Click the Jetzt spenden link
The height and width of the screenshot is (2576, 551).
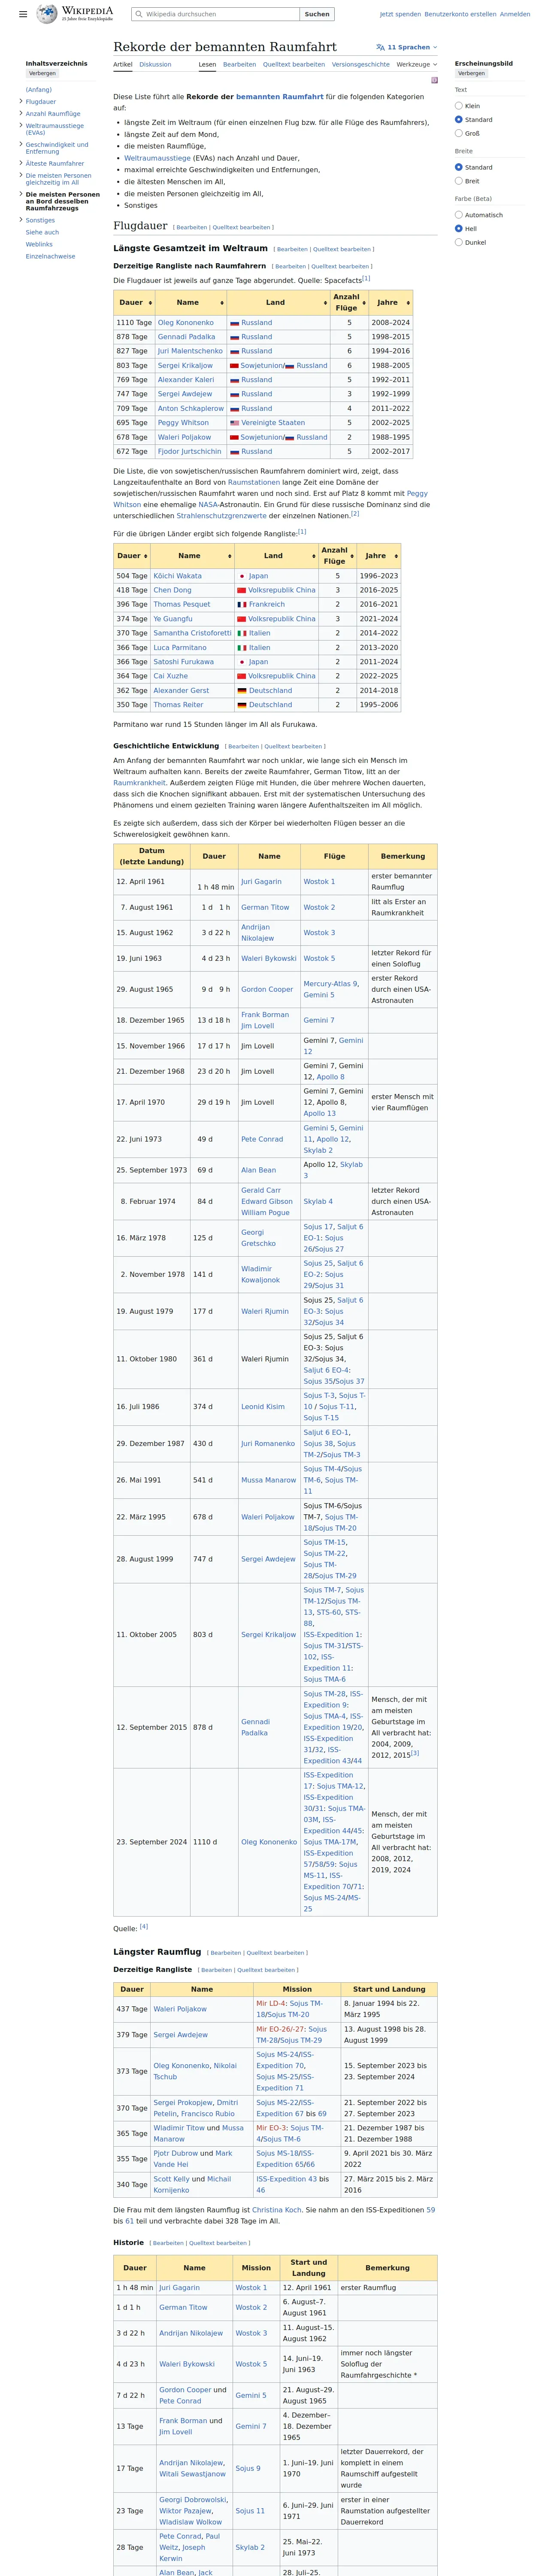(400, 14)
